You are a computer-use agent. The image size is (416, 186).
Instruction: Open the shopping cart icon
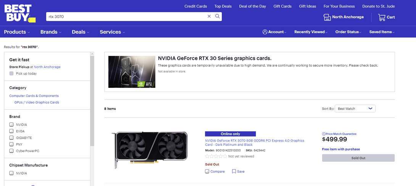coord(382,17)
